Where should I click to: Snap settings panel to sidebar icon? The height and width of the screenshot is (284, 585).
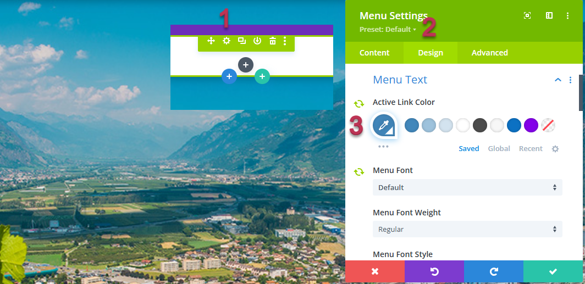click(x=549, y=15)
